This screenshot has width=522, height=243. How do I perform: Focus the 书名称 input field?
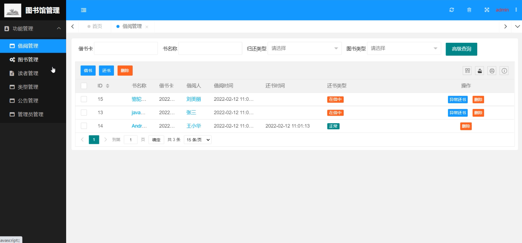210,48
